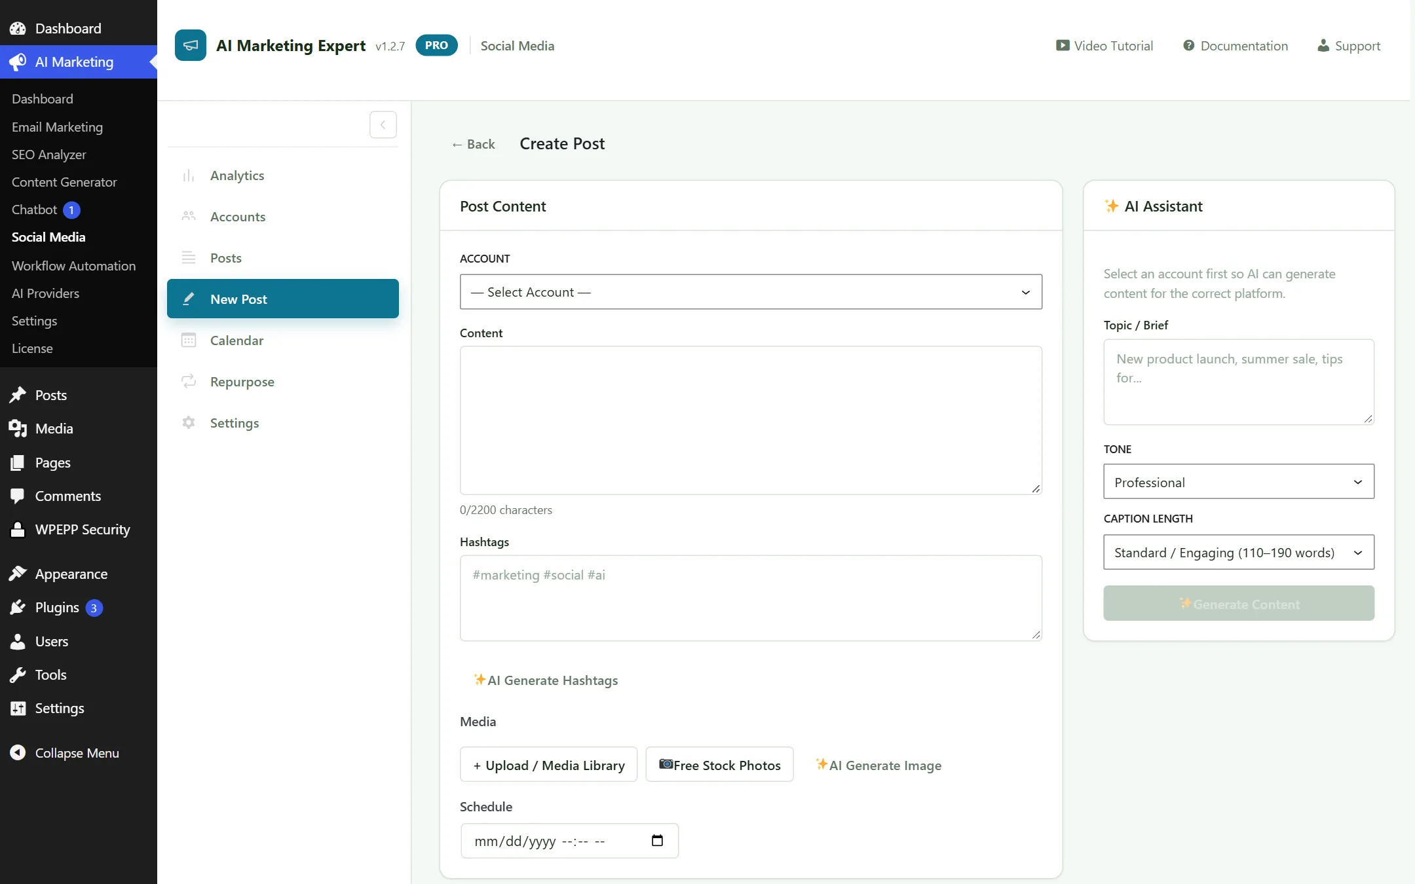Click the Calendar grid icon
This screenshot has height=884, width=1415.
pos(189,341)
